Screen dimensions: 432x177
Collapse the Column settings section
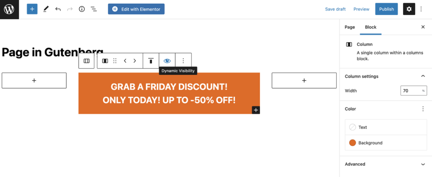(x=423, y=76)
